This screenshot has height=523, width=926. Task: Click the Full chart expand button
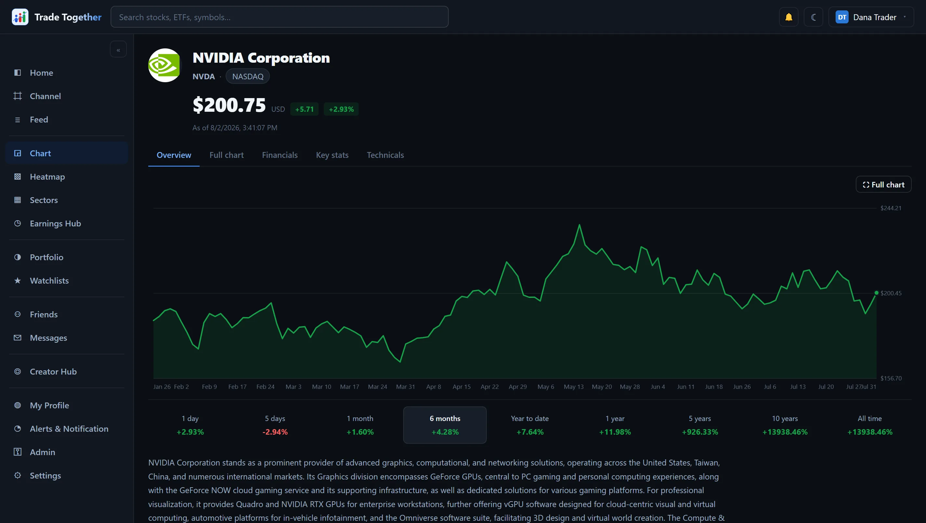coord(883,185)
